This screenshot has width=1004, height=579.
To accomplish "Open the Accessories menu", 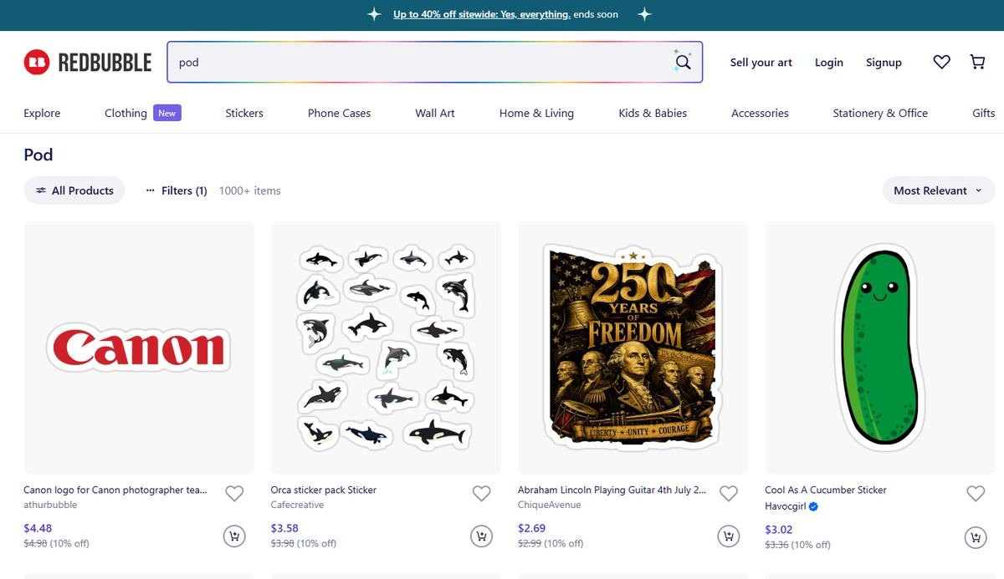I will (x=760, y=113).
